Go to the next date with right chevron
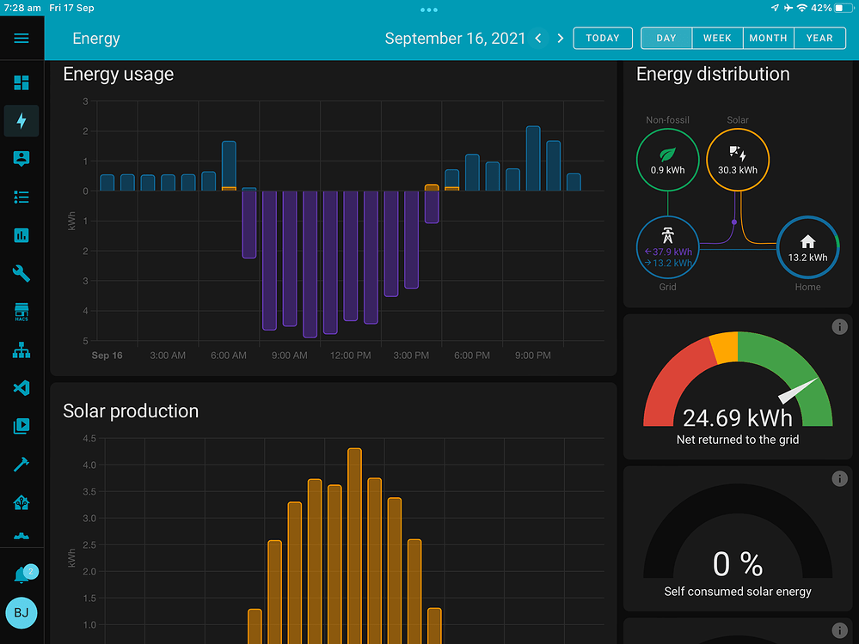The image size is (859, 644). click(x=561, y=39)
